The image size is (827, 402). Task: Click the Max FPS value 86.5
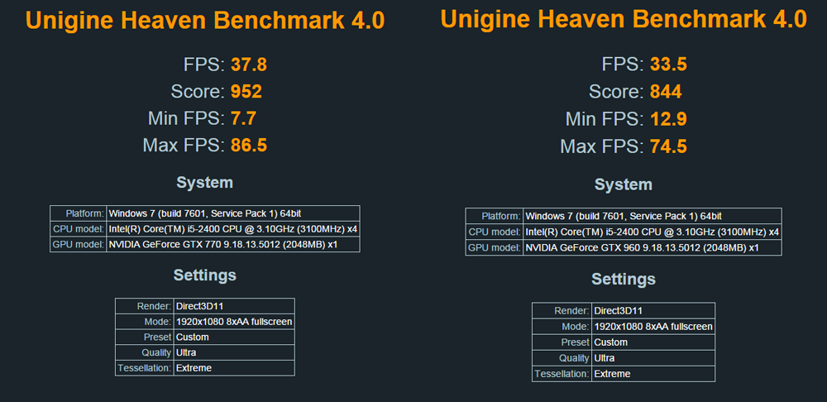249,145
